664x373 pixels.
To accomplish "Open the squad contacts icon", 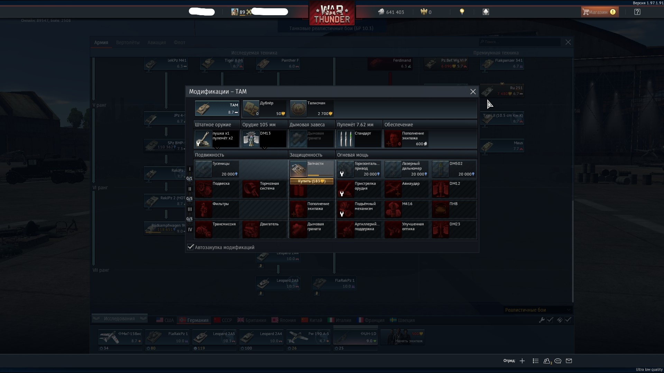I will tap(547, 361).
